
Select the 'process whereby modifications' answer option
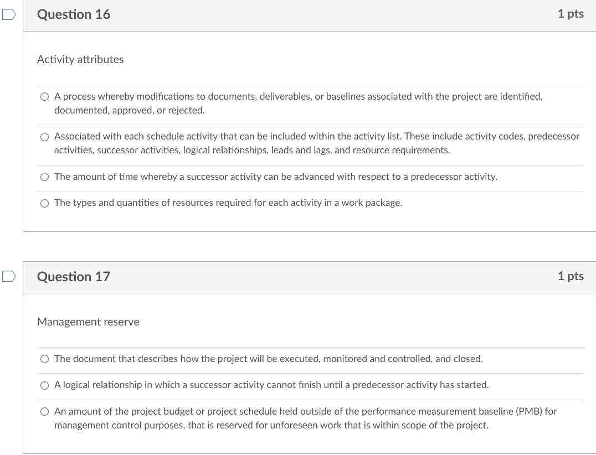pos(44,96)
